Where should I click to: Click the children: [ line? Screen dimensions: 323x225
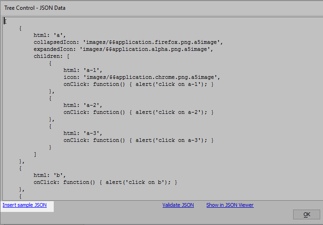click(51, 56)
